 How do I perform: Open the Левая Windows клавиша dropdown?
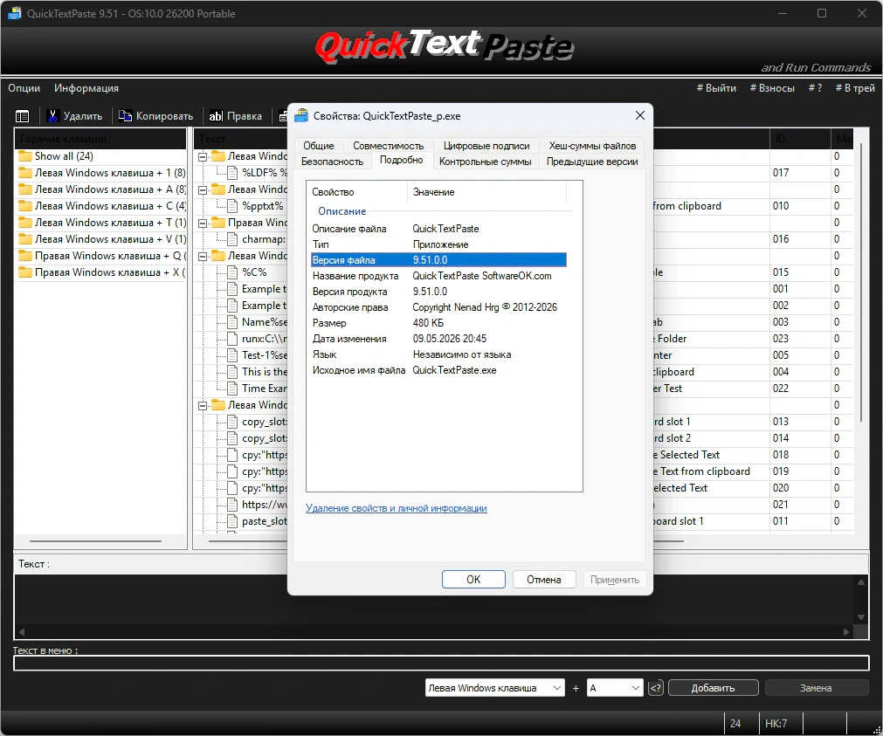click(495, 688)
